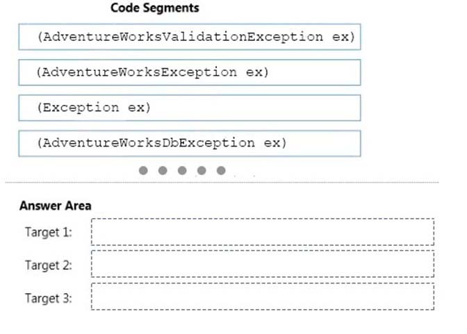Click the Target 3 label
Image resolution: width=467 pixels, height=334 pixels.
click(x=49, y=299)
